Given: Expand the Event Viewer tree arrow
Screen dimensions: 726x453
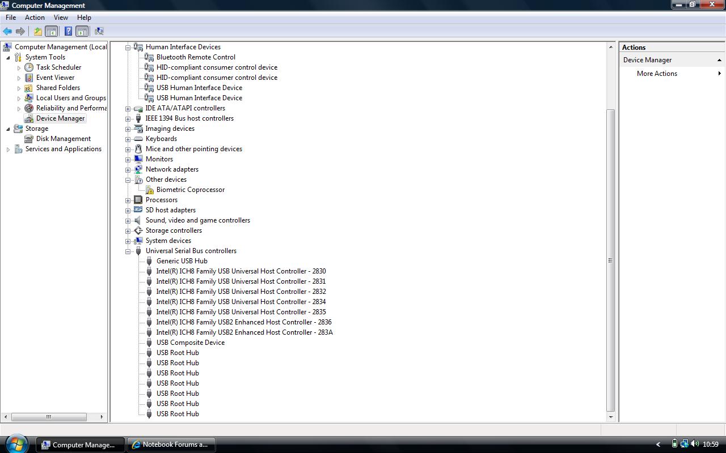Looking at the screenshot, I should click(19, 78).
